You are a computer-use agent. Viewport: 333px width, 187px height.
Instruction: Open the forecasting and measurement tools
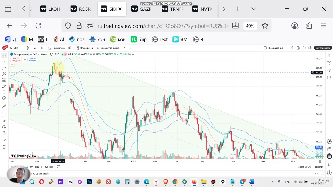(4, 80)
